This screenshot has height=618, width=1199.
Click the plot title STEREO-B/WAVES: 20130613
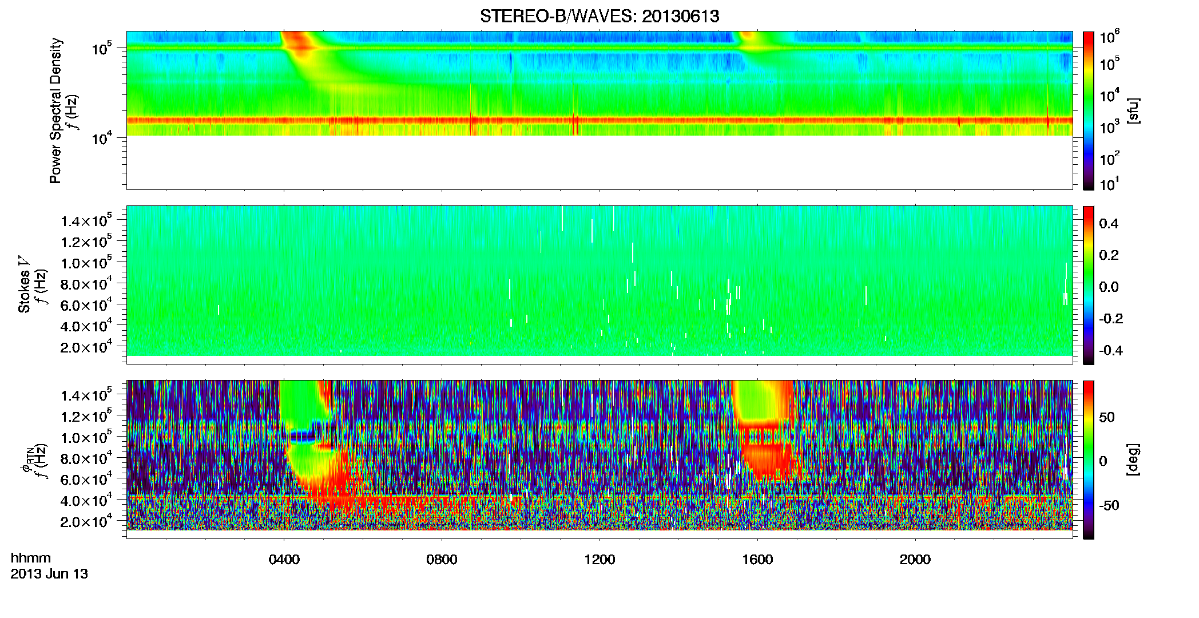click(599, 16)
